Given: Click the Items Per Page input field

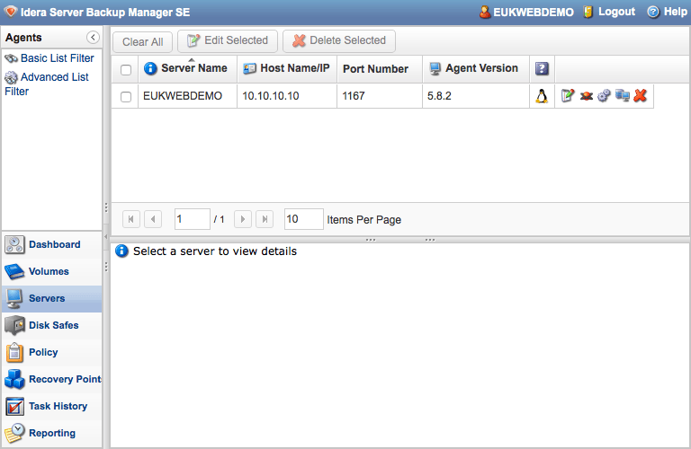Looking at the screenshot, I should click(x=303, y=219).
